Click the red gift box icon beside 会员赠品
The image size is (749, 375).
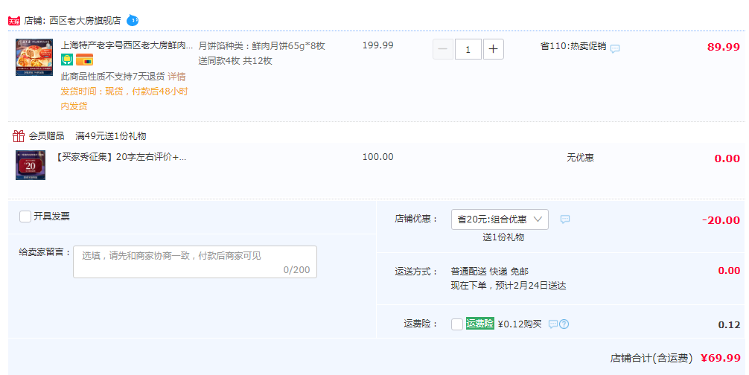pyautogui.click(x=19, y=136)
